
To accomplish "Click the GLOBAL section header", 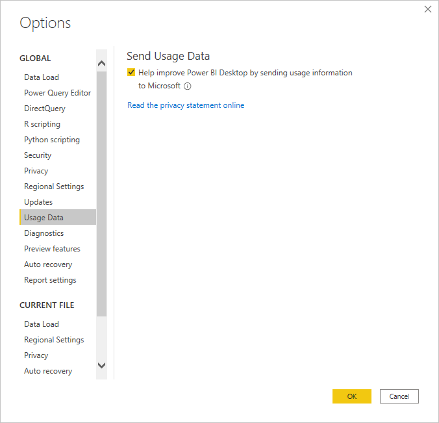I will pos(35,58).
